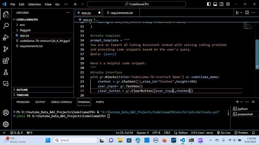Open run options dropdown arrow
Image resolution: width=259 pixels, height=145 pixels.
point(241,12)
